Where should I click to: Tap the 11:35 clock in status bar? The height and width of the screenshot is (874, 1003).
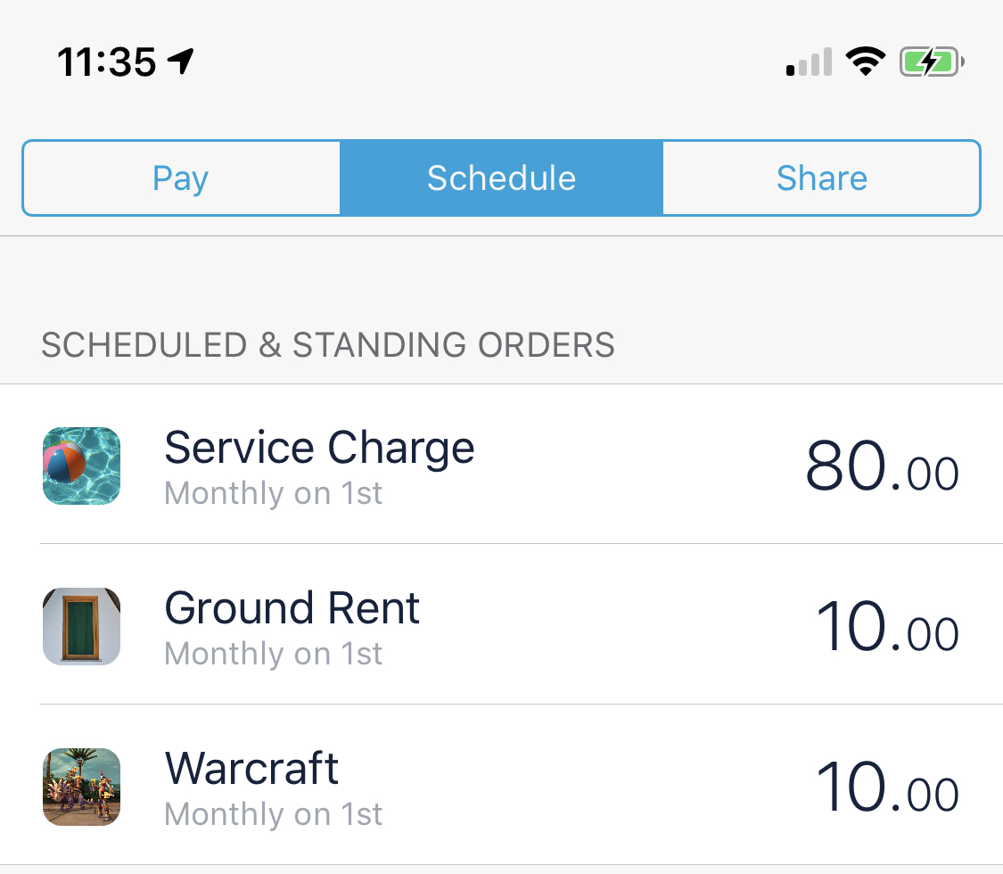tap(106, 62)
